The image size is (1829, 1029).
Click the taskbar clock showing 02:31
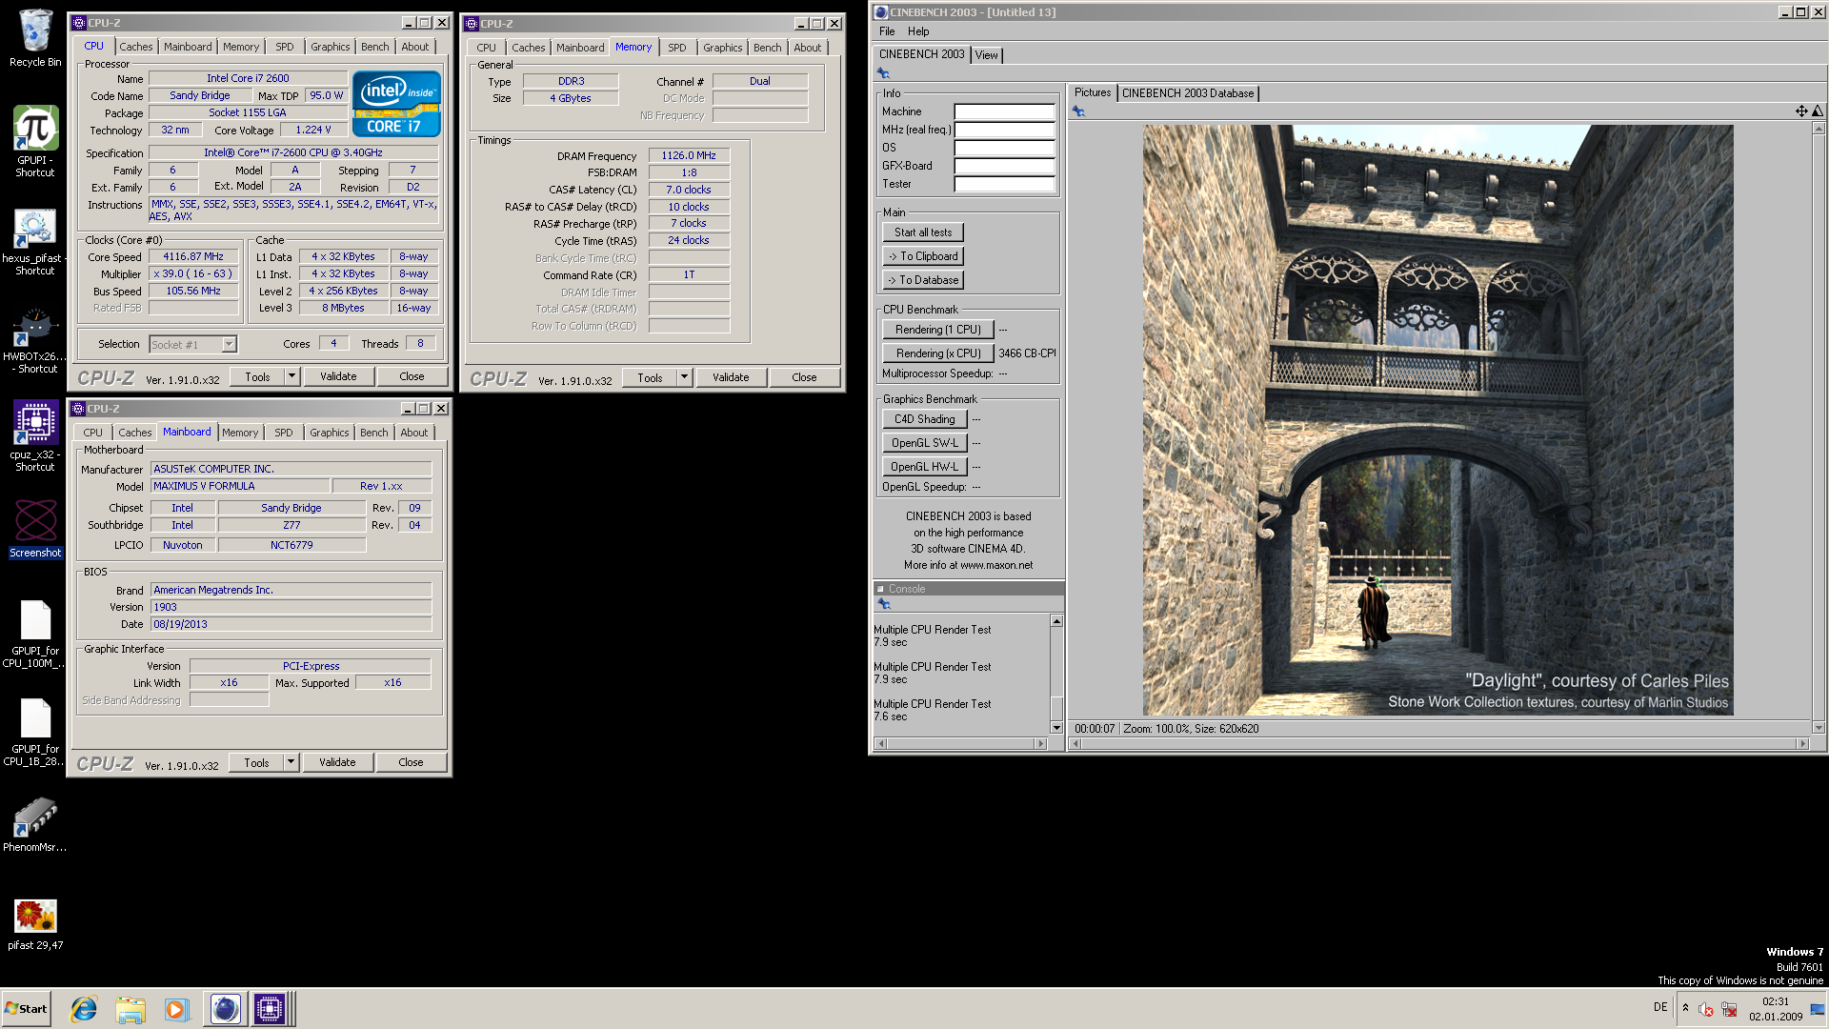tap(1776, 1009)
